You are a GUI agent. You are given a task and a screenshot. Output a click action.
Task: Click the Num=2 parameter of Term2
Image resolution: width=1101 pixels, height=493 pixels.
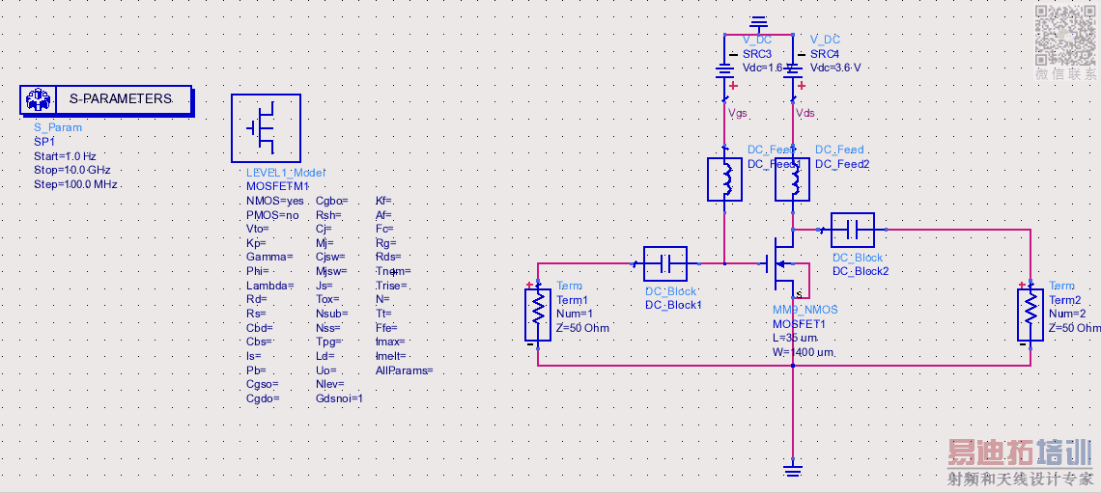click(x=1068, y=314)
